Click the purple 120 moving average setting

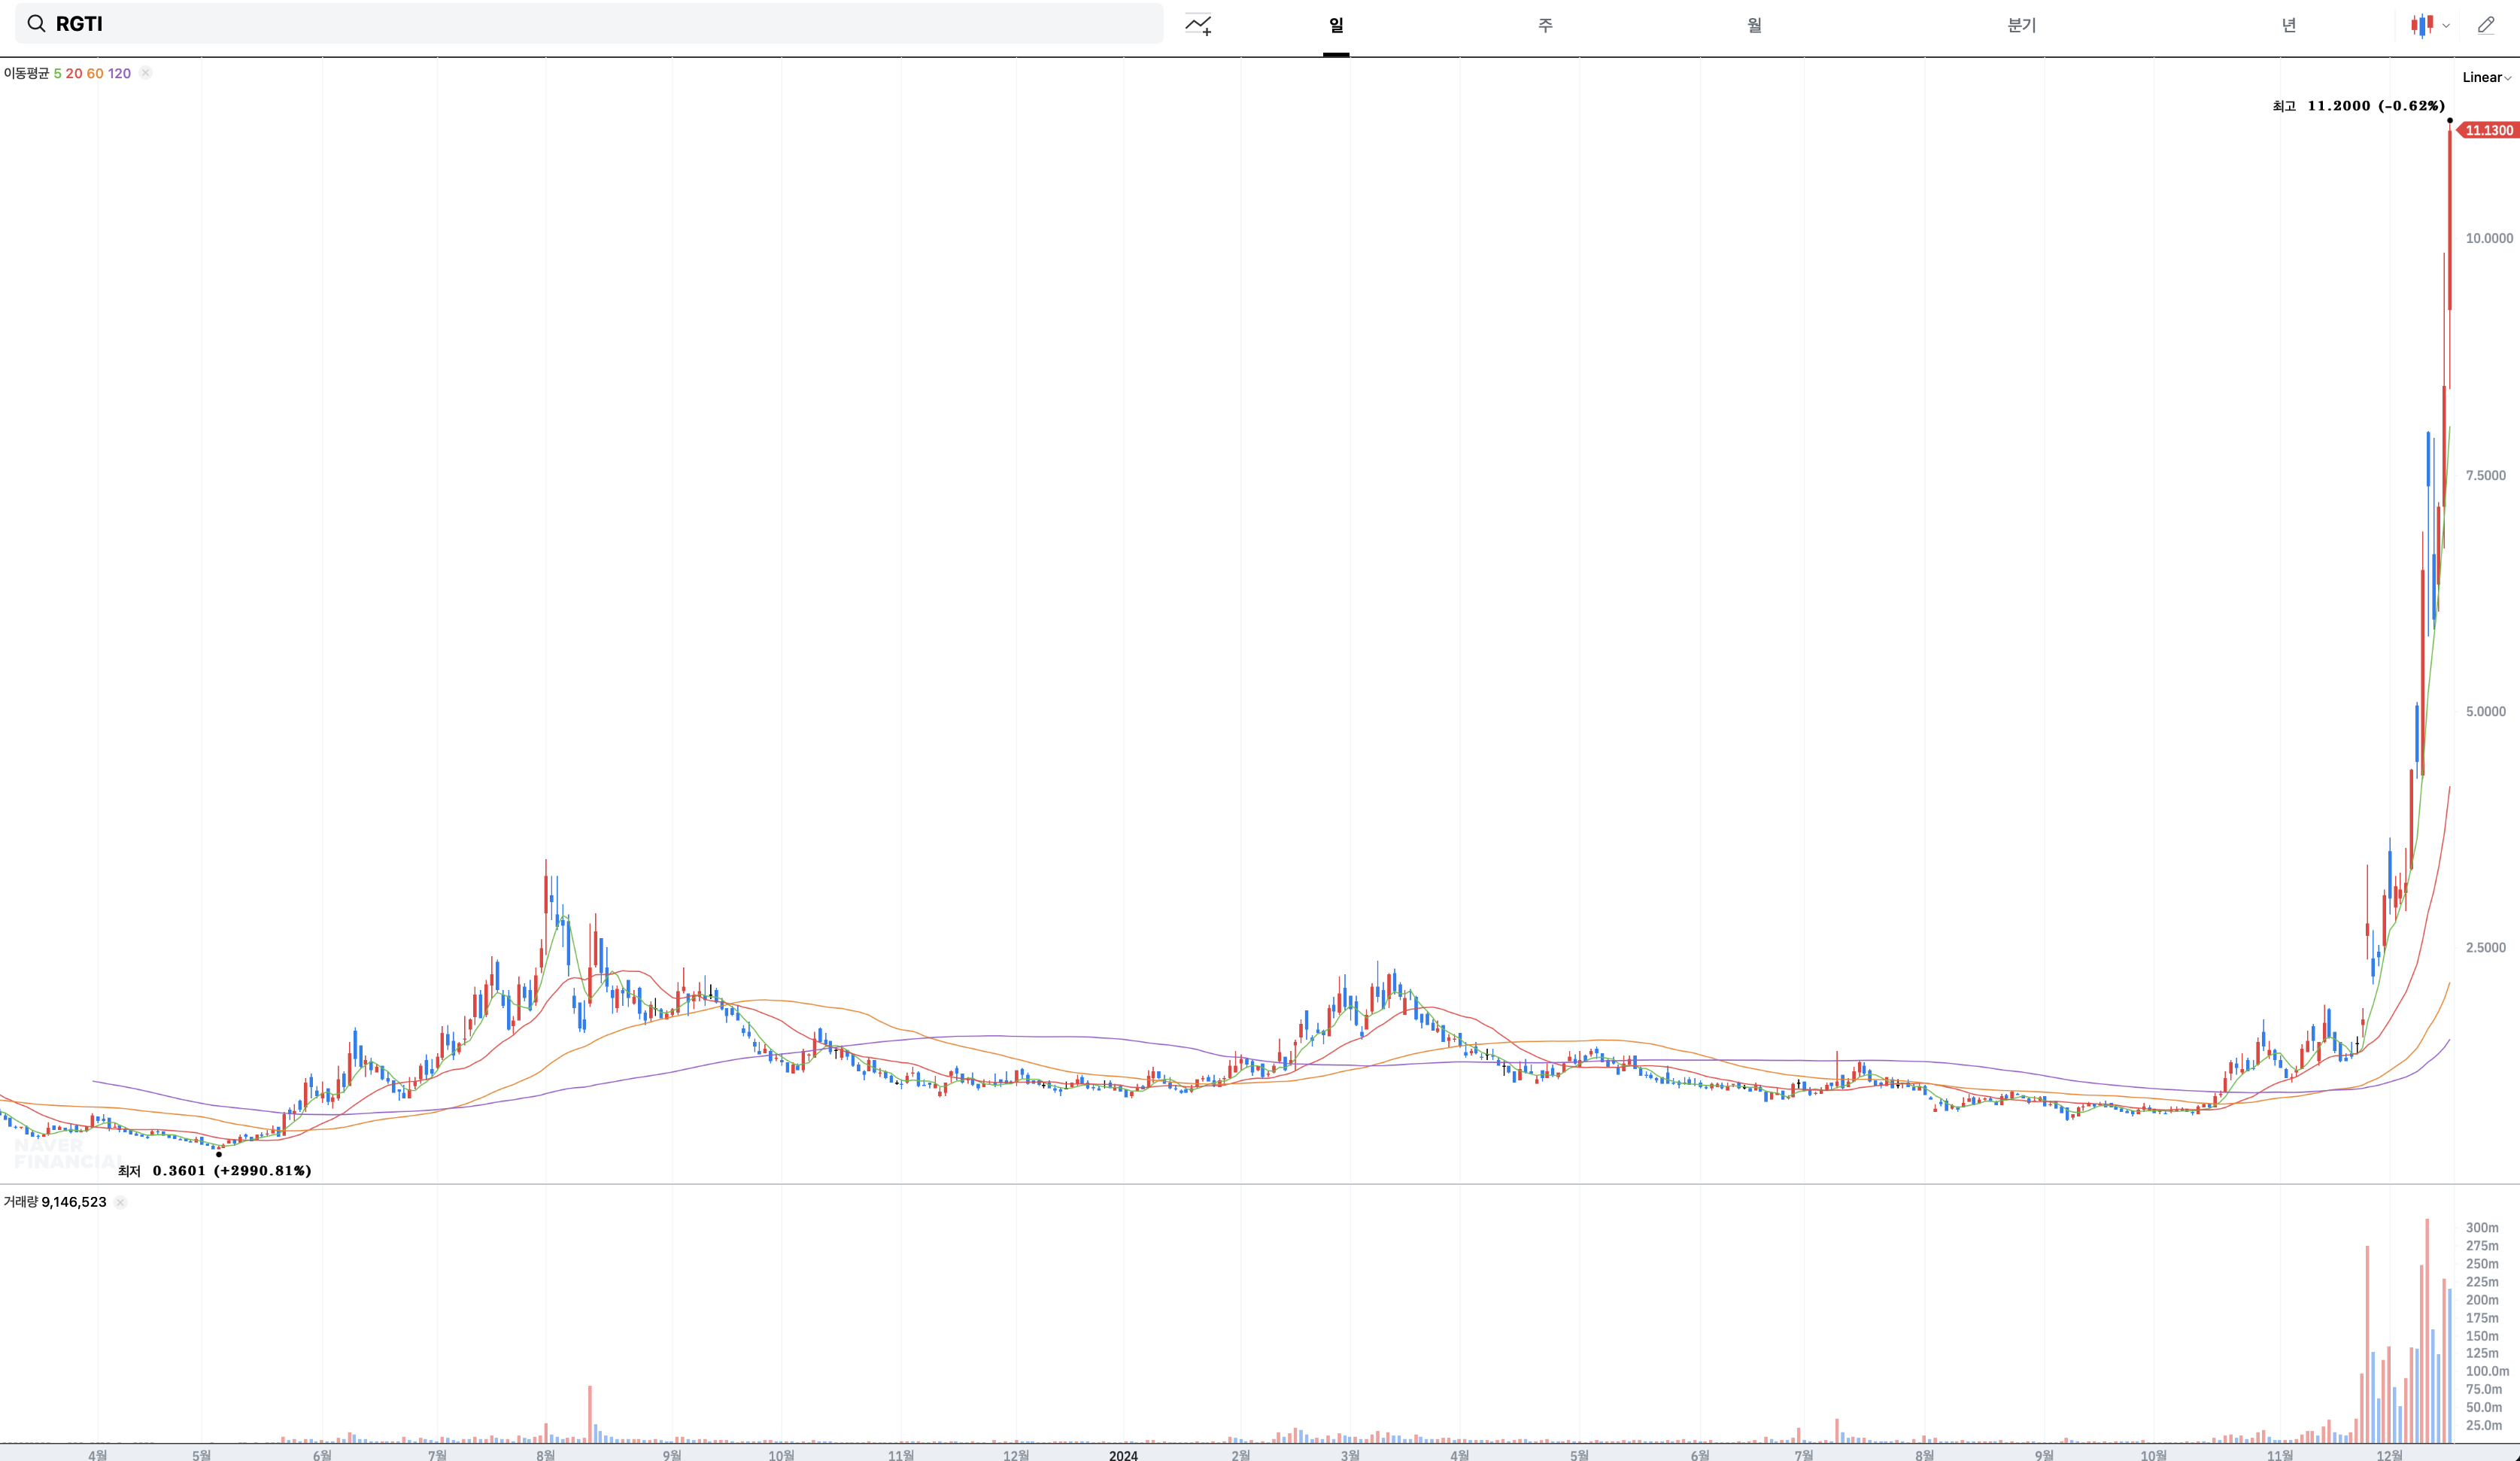[x=119, y=73]
